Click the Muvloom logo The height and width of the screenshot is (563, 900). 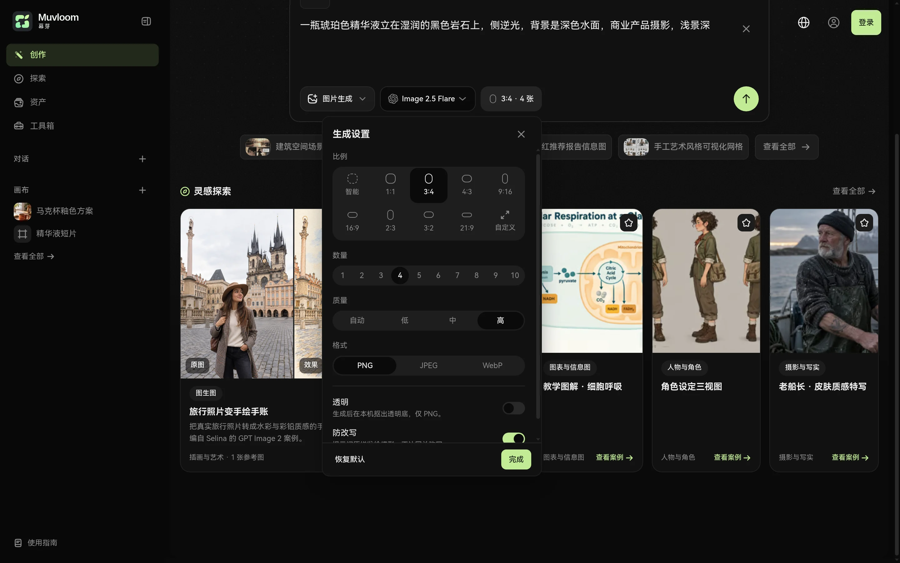click(22, 21)
